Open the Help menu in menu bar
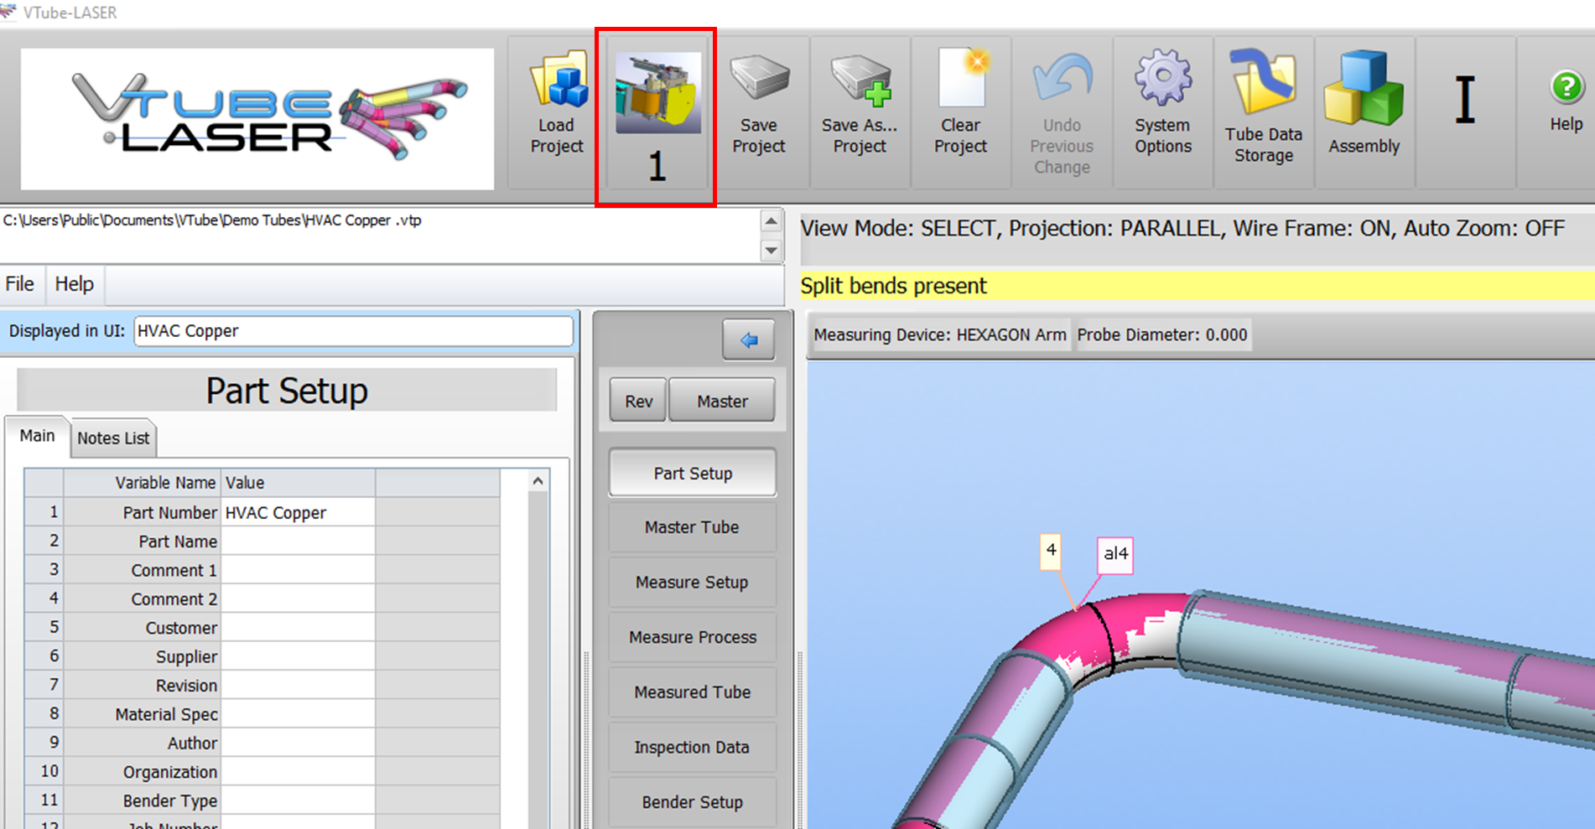The height and width of the screenshot is (829, 1595). (75, 284)
